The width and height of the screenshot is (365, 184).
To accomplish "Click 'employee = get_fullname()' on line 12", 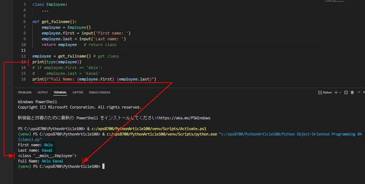I will [x=62, y=56].
